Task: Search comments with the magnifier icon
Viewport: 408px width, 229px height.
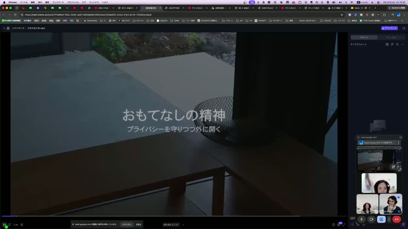Action: 397,45
